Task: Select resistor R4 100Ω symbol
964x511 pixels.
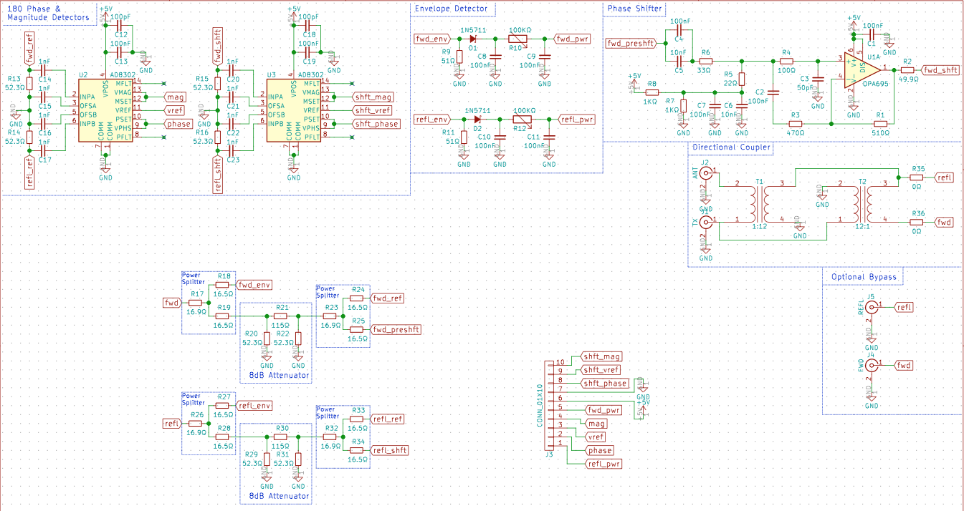Action: [786, 62]
